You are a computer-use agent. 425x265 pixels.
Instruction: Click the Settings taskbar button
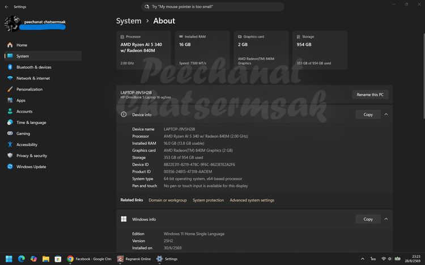point(167,259)
